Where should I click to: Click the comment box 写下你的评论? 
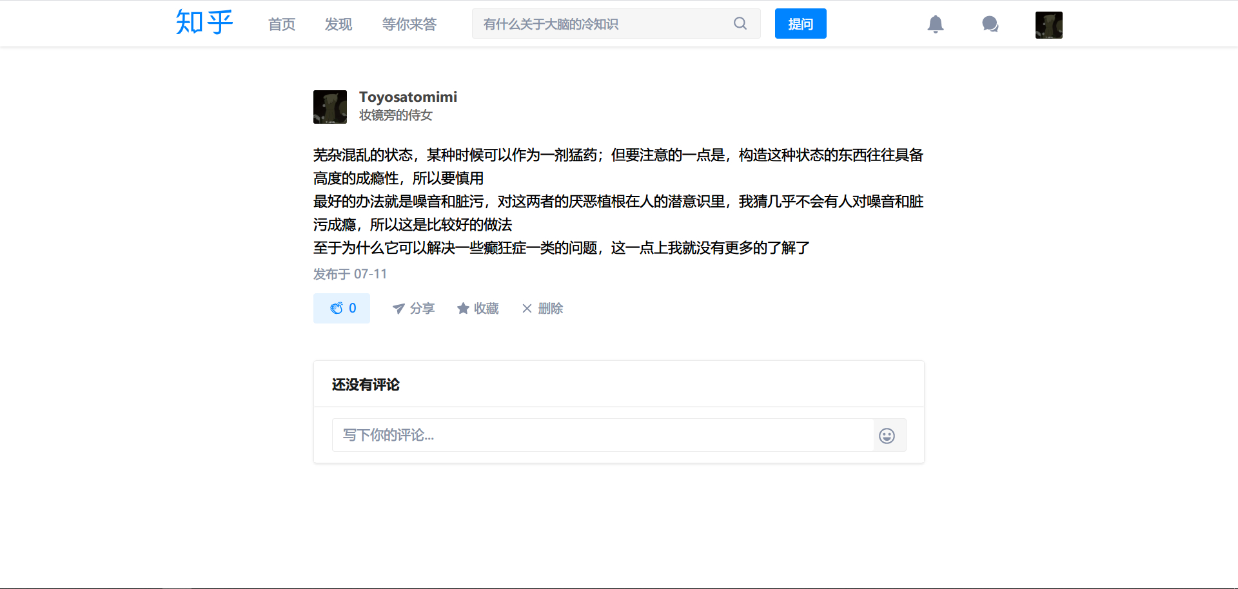(x=602, y=435)
